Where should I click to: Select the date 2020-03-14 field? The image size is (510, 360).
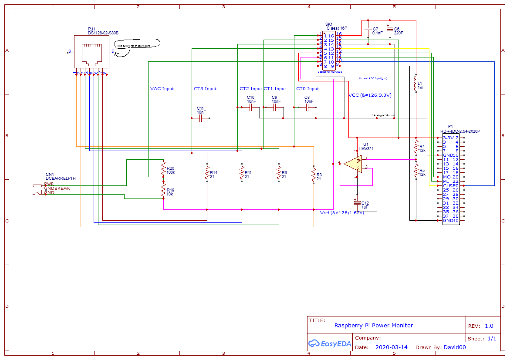(391, 347)
